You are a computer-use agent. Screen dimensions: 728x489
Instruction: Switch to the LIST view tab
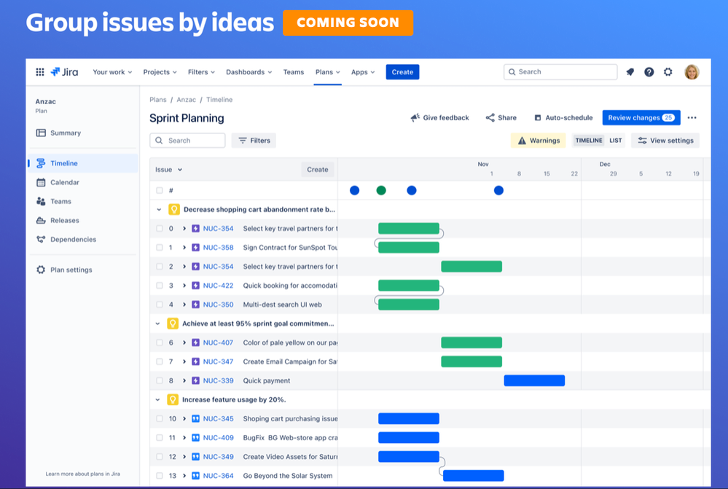[616, 141]
